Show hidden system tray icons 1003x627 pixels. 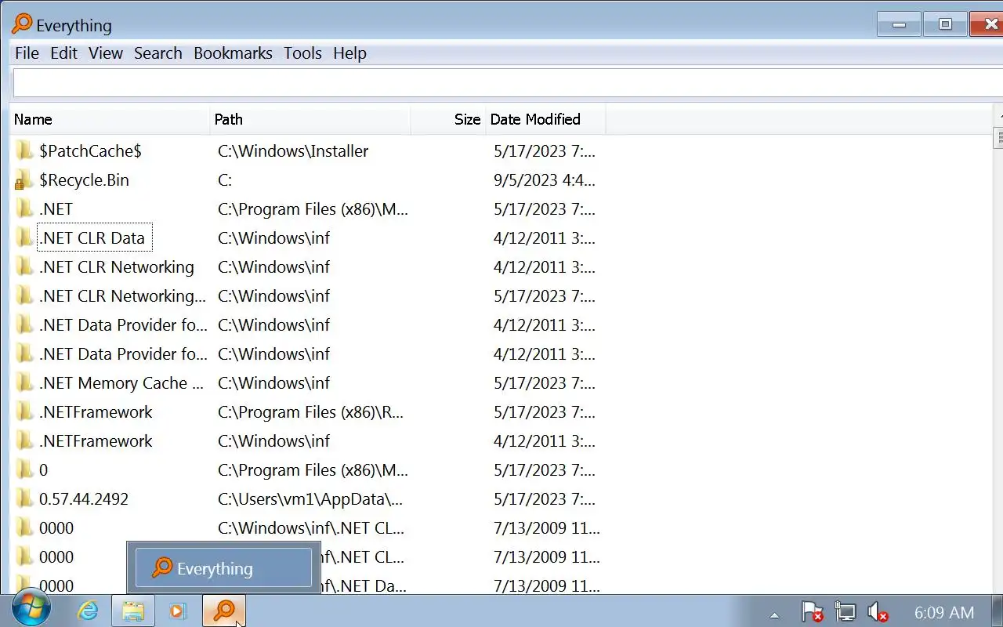(775, 614)
